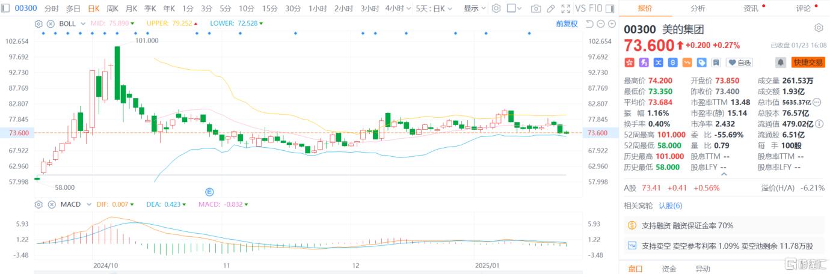This screenshot has width=830, height=274.
Task: Click the margin financing coin icon
Action: 632,225
